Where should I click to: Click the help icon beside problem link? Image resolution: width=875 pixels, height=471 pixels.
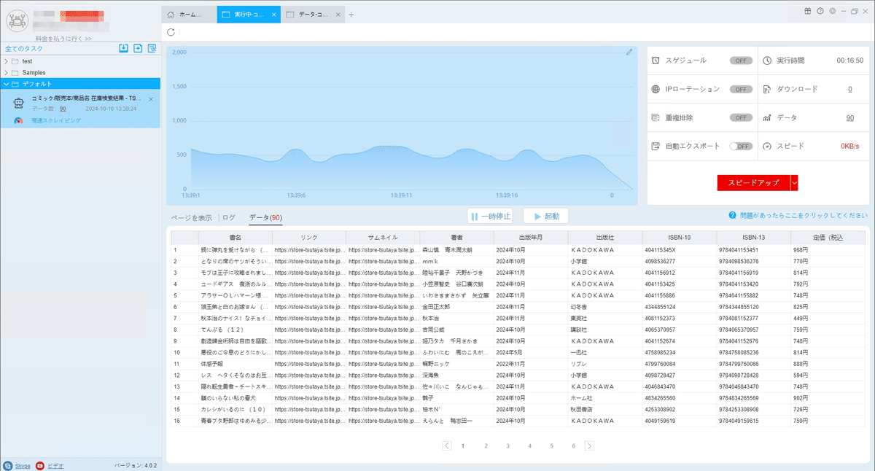pyautogui.click(x=731, y=216)
